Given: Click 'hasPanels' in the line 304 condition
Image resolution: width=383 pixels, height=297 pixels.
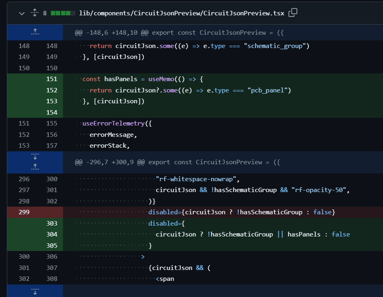Looking at the screenshot, I should (304, 234).
